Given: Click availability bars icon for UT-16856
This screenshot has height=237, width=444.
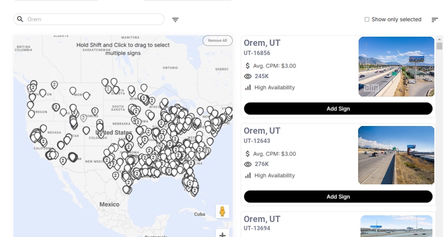Looking at the screenshot, I should [248, 87].
